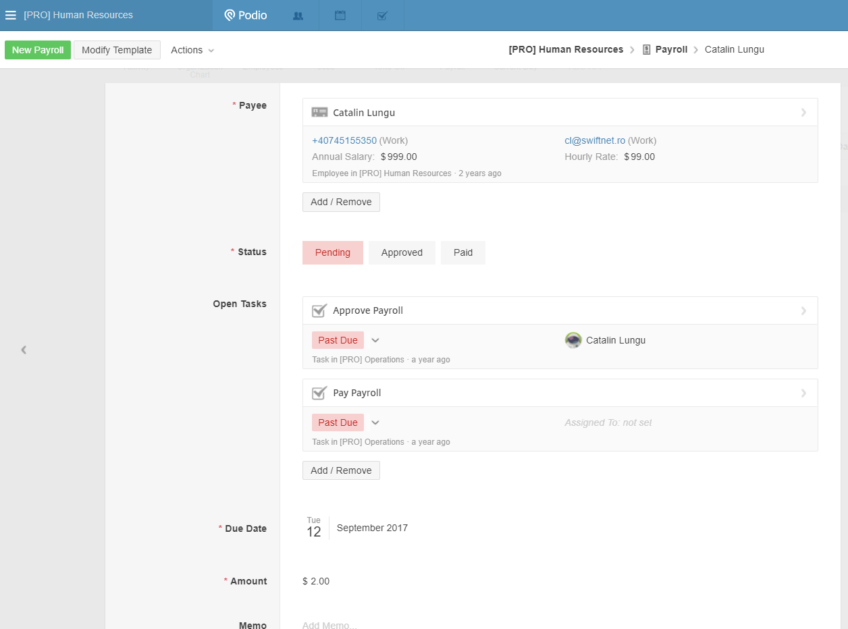Click 'Employee in [PRO] Human Resources' text
Screen dimensions: 848x629
point(381,173)
